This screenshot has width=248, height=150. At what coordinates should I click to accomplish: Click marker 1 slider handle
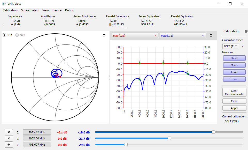pos(169,138)
